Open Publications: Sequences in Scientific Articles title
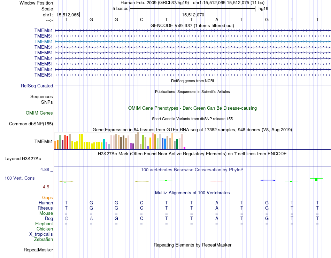The image size is (331, 258). click(x=192, y=92)
